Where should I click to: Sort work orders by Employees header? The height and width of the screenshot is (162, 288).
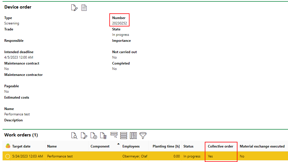[x=131, y=146]
